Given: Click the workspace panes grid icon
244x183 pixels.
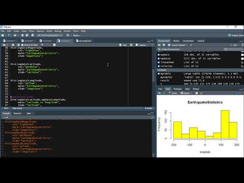Looking at the screenshot, I should (68, 35).
